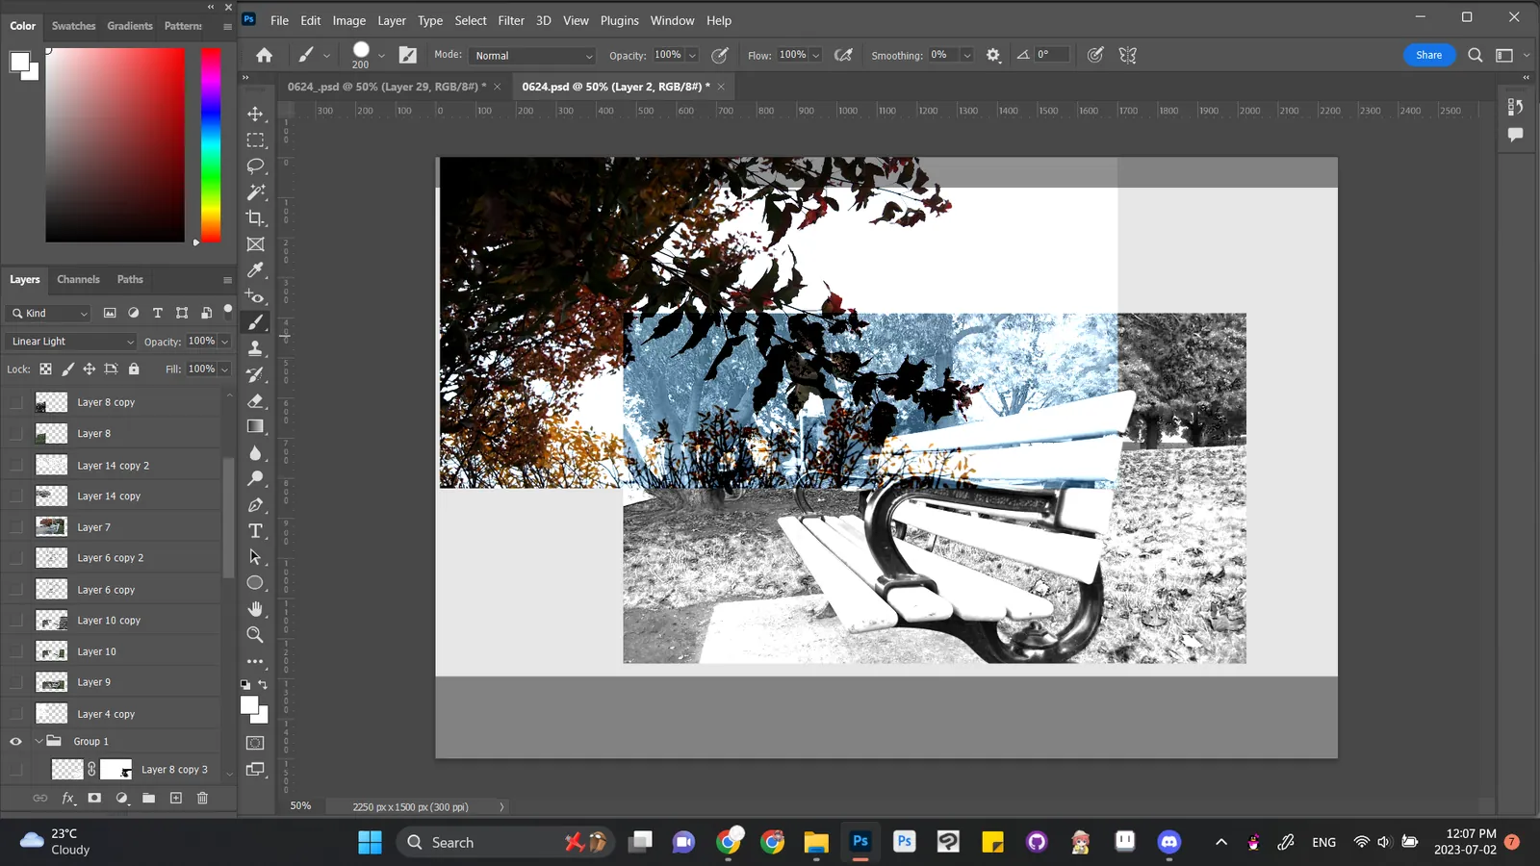1540x866 pixels.
Task: Select the Zoom tool in toolbar
Action: point(255,635)
